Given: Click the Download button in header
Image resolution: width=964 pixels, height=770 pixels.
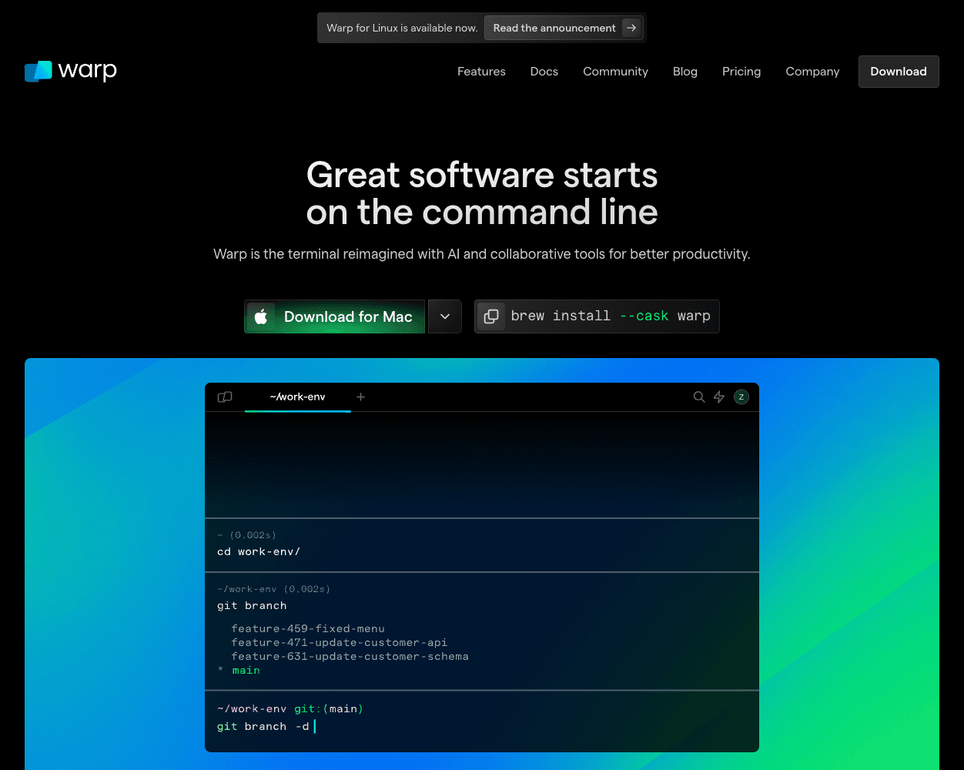Looking at the screenshot, I should (899, 72).
